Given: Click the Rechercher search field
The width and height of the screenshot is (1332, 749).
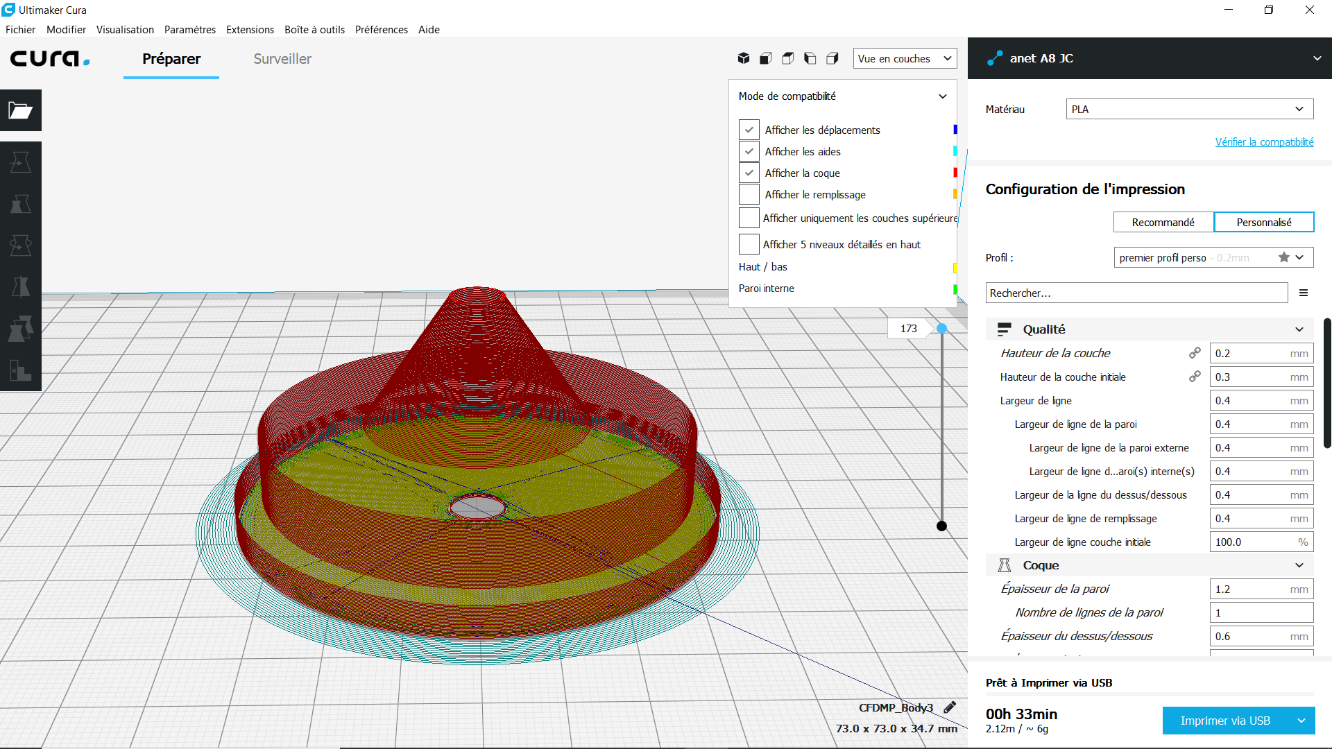Looking at the screenshot, I should (1136, 293).
